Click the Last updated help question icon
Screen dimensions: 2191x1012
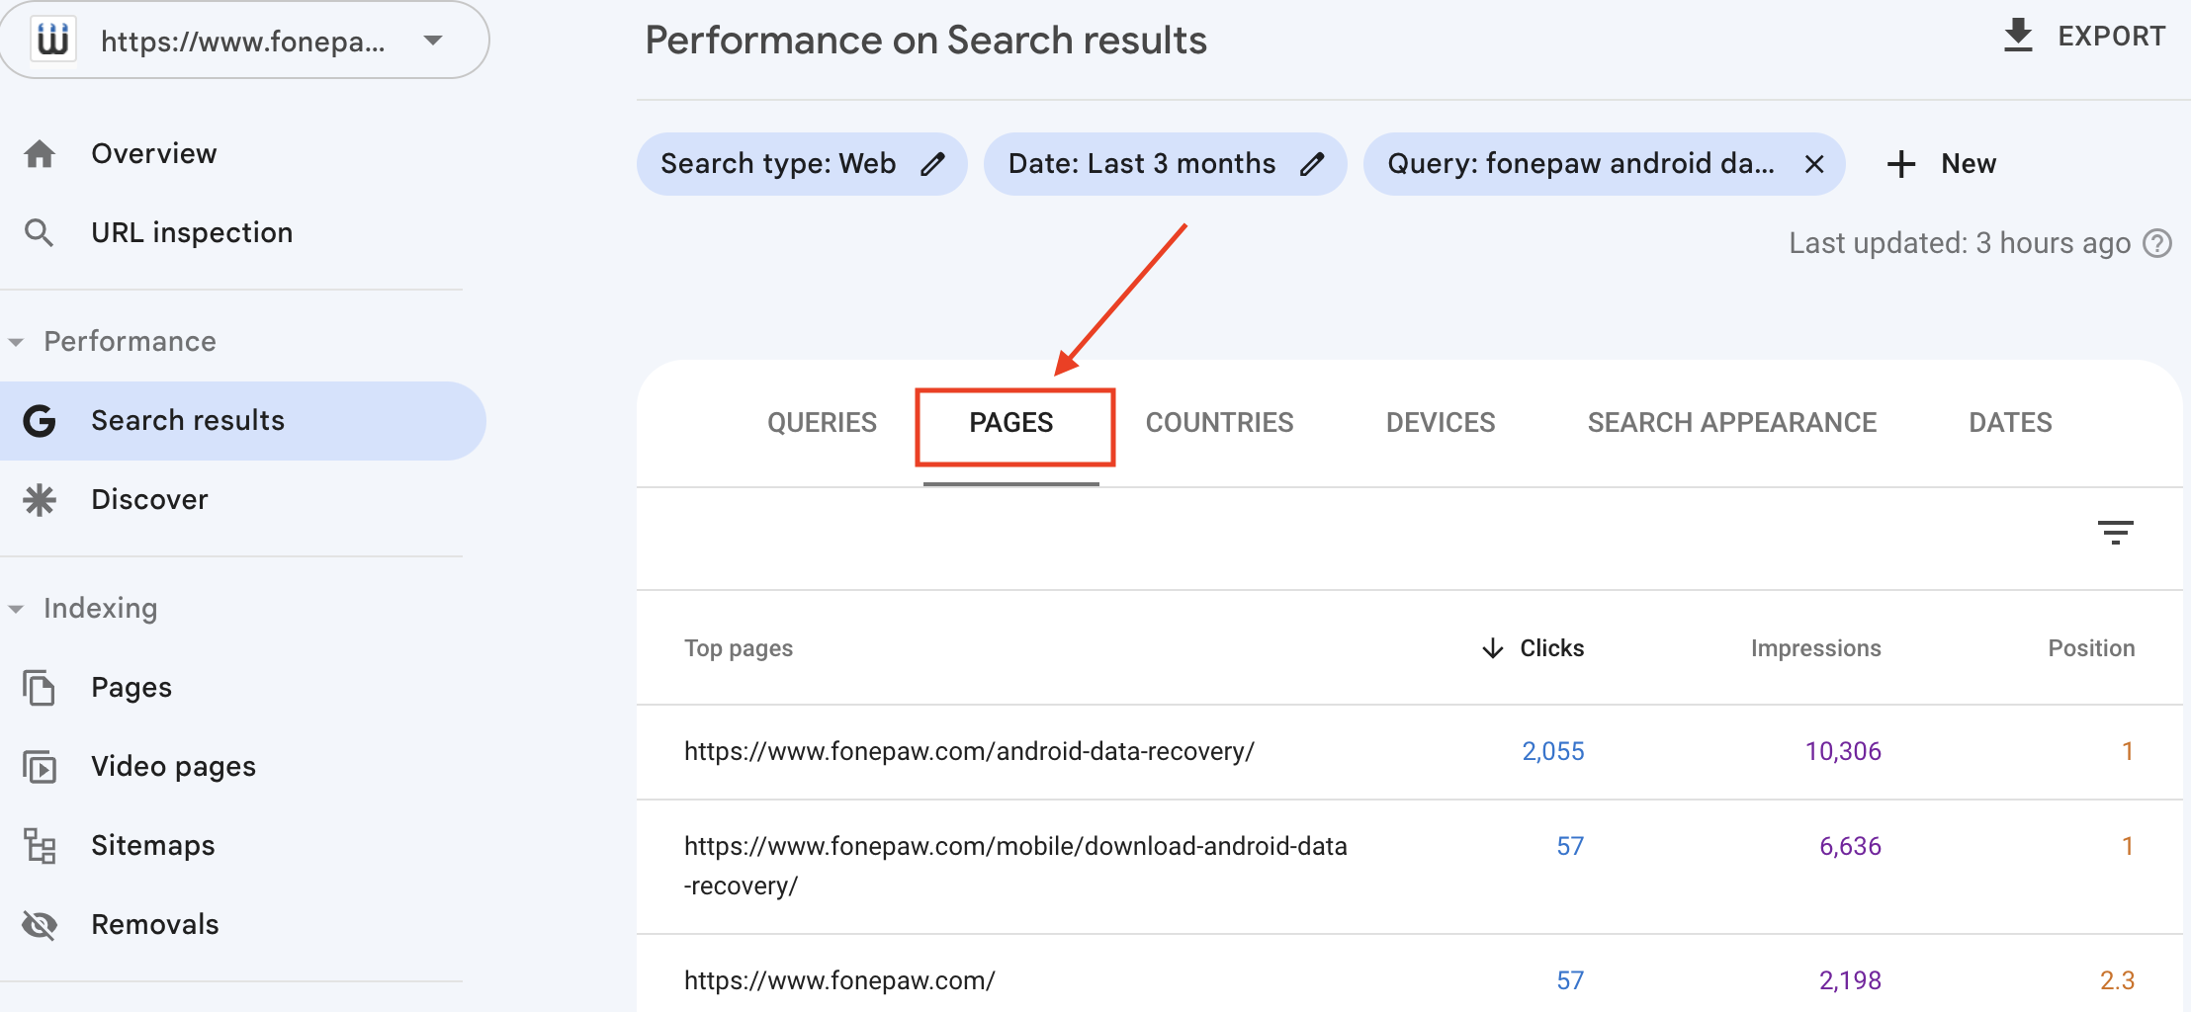2156,243
